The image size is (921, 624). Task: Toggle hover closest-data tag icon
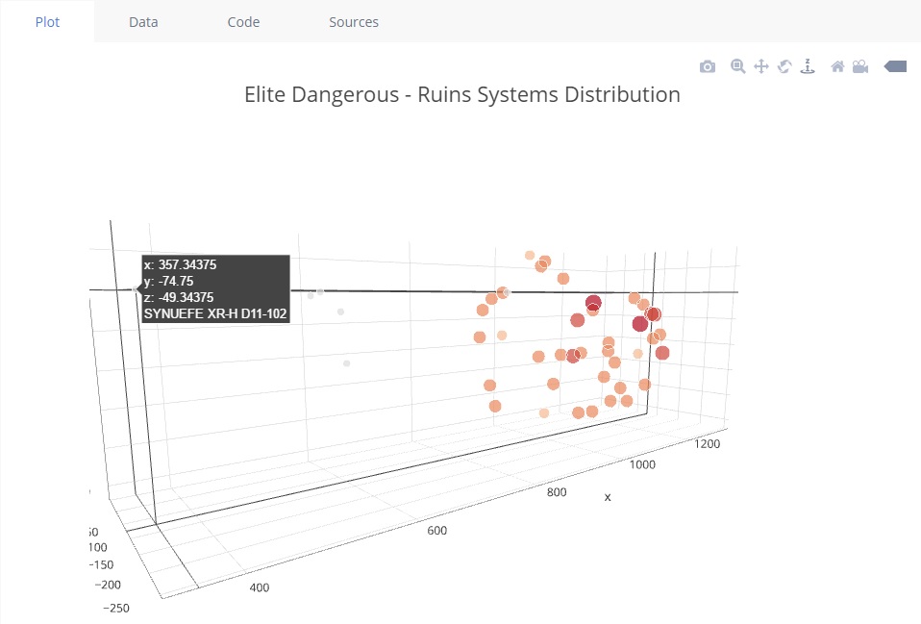[895, 66]
